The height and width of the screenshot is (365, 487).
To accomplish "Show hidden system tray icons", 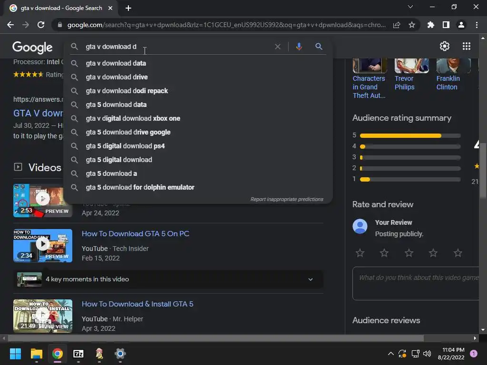I will tap(391, 354).
